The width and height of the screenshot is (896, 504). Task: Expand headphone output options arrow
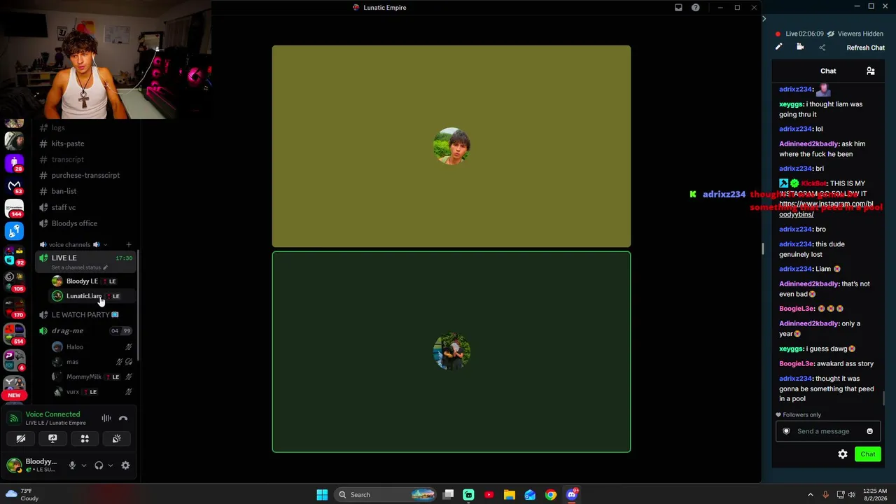click(110, 465)
